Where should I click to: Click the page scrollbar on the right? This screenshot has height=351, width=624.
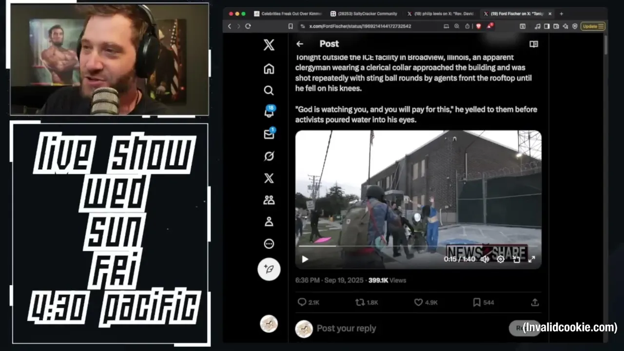point(605,44)
